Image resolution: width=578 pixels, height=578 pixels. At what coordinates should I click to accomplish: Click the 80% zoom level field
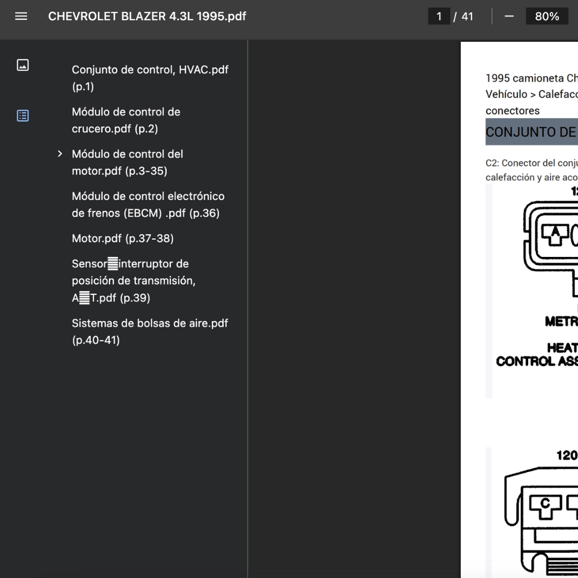click(546, 16)
